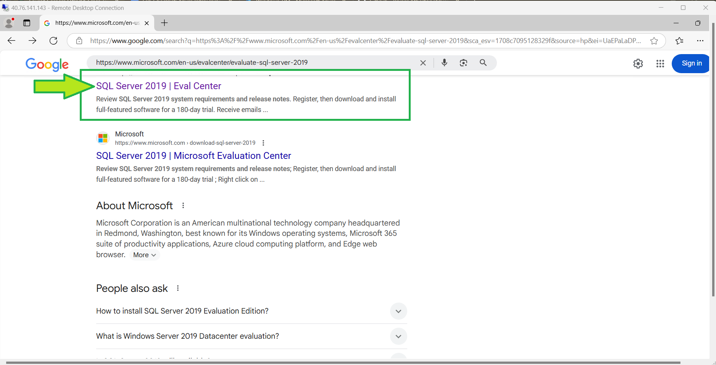The width and height of the screenshot is (716, 365).
Task: Start Google voice search microphone
Action: coord(444,62)
